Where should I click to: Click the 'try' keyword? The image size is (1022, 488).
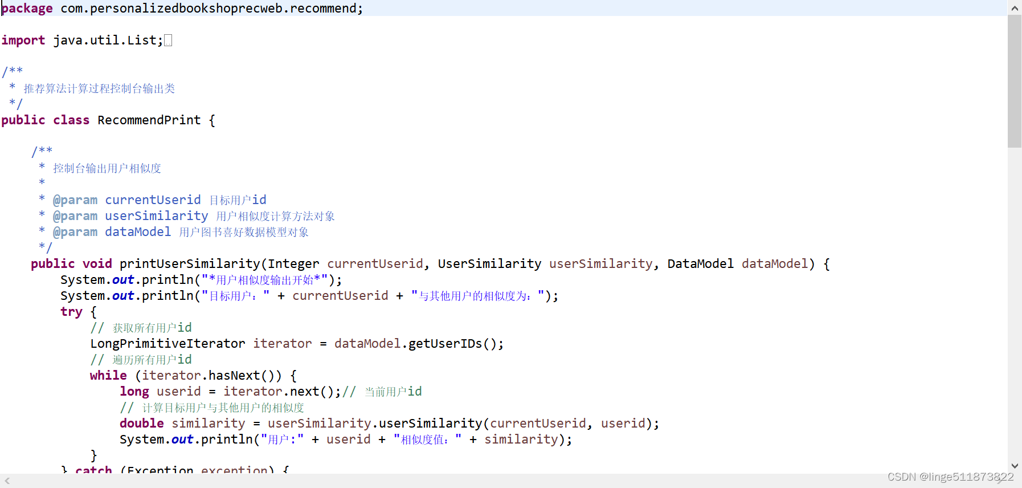71,312
